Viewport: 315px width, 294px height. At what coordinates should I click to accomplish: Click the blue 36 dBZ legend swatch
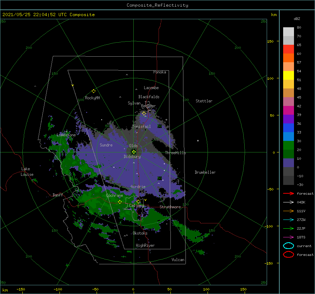pyautogui.click(x=288, y=128)
